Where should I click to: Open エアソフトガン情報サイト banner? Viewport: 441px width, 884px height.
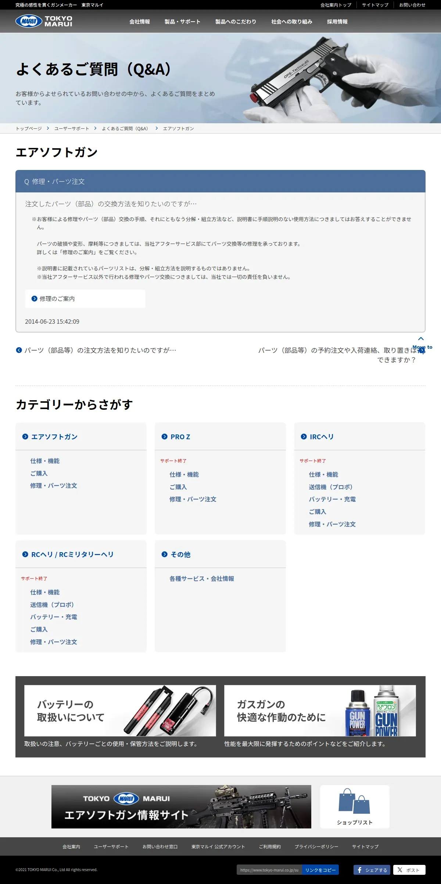181,807
